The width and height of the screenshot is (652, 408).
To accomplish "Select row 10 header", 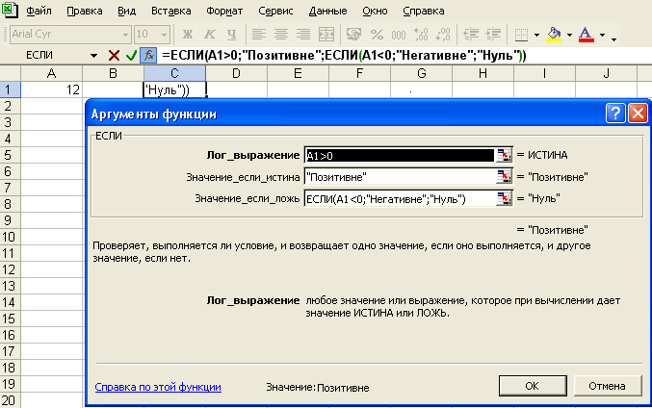I will coord(10,237).
